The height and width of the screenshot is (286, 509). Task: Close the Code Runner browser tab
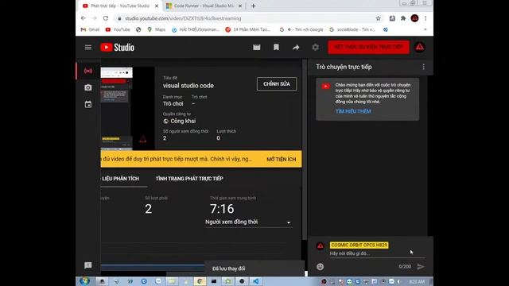(x=240, y=6)
